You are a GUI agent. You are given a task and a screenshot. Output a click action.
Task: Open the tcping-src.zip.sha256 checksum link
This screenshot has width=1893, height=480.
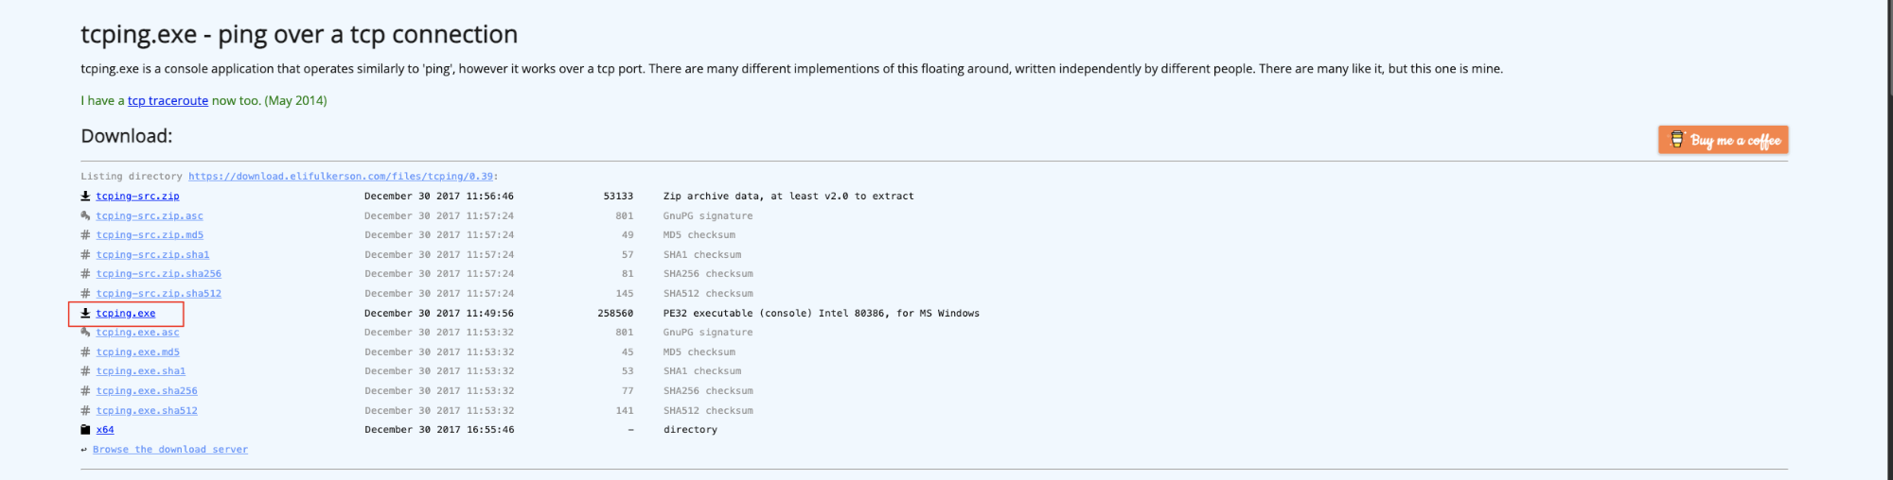(158, 274)
